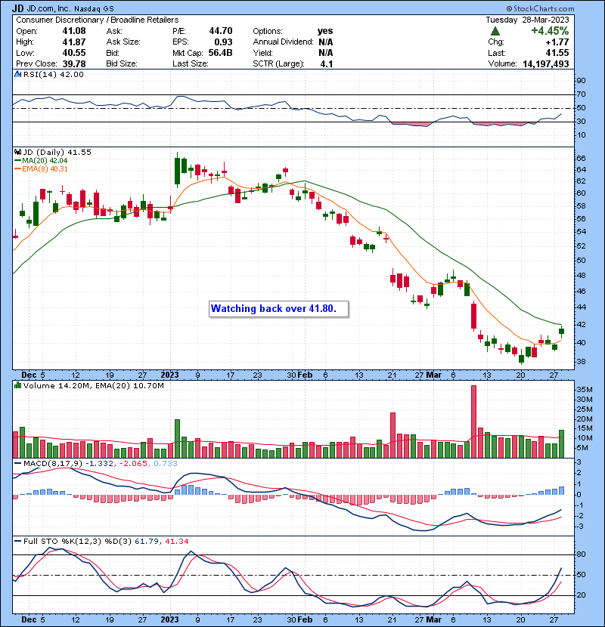Click the bold JD ticker symbol in the header
The height and width of the screenshot is (627, 605).
click(x=17, y=8)
